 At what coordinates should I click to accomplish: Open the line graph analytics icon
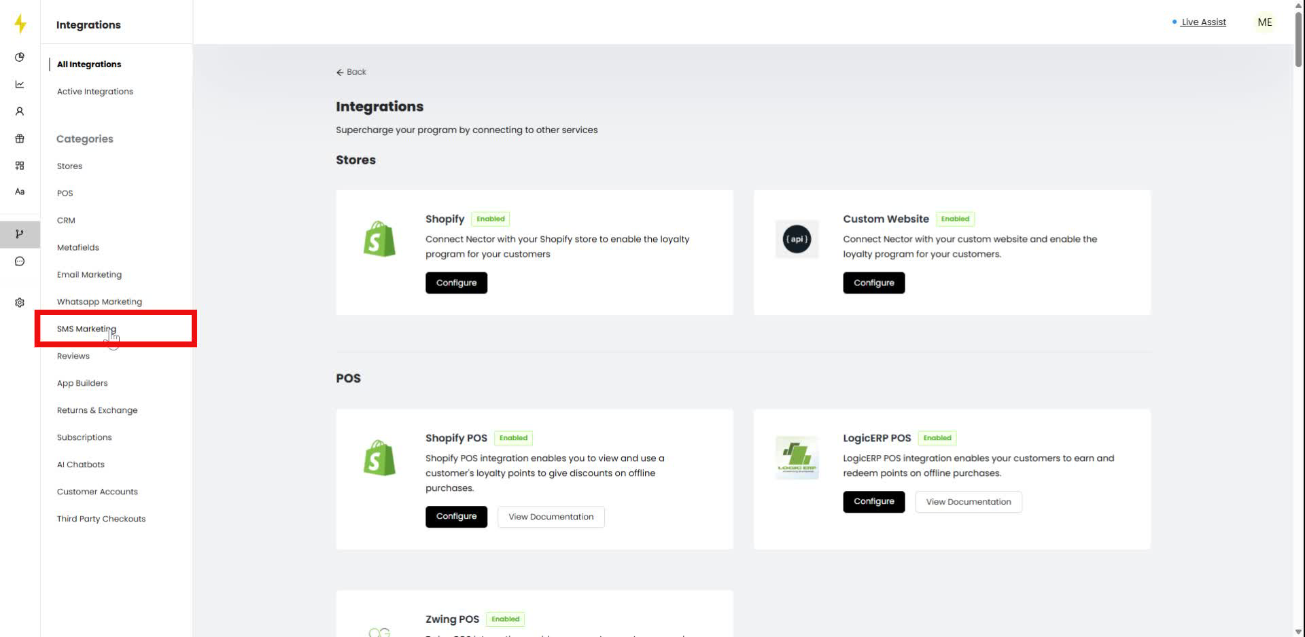(x=20, y=84)
